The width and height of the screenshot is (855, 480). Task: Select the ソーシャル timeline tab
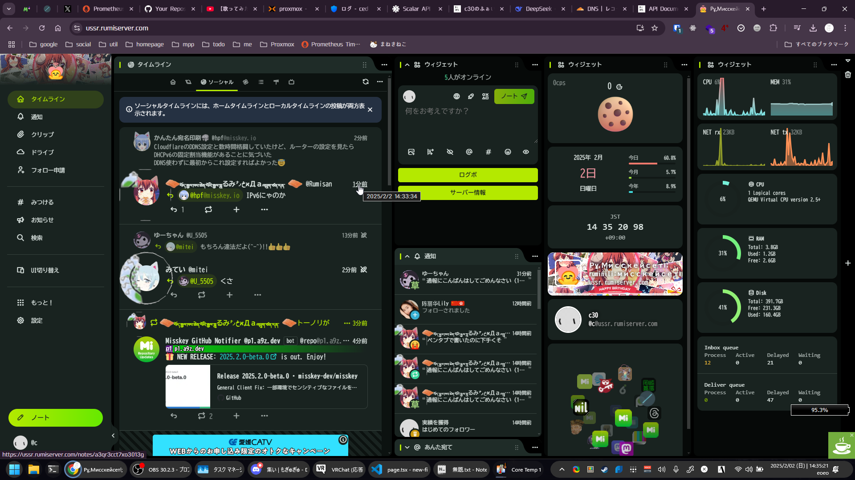pos(217,82)
